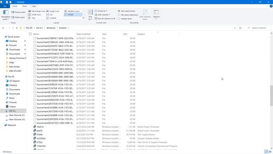Toggle the Preview pane
The height and width of the screenshot is (154, 273).
18,12
